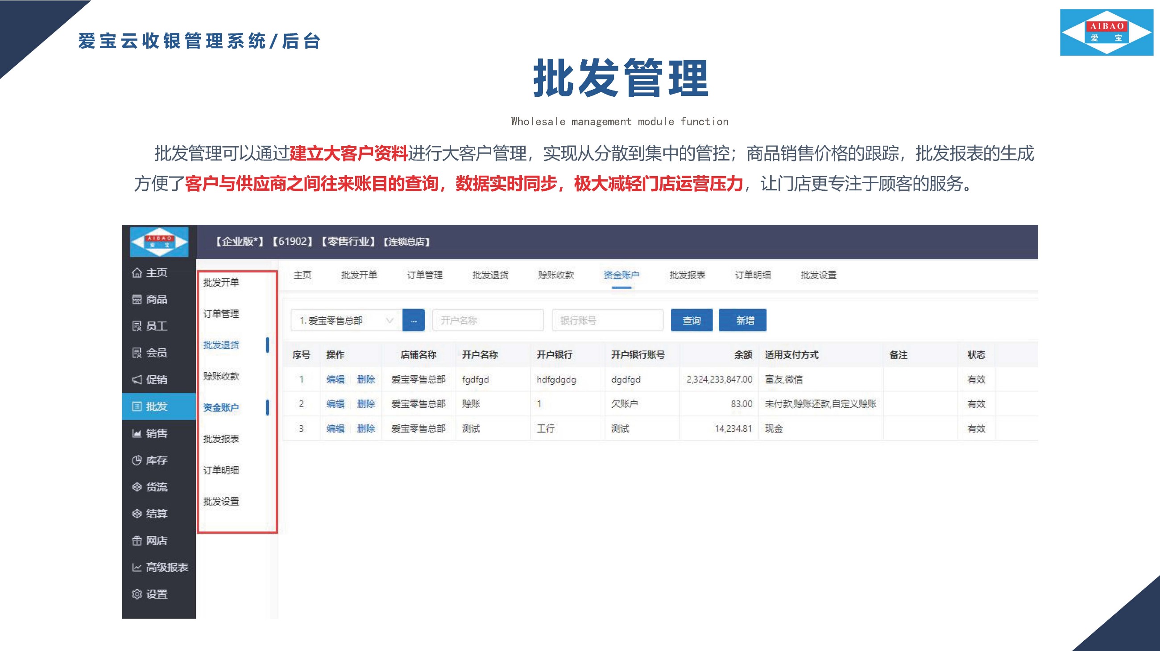
Task: Click the 货流 goods flow icon in the sidebar
Action: click(x=137, y=487)
